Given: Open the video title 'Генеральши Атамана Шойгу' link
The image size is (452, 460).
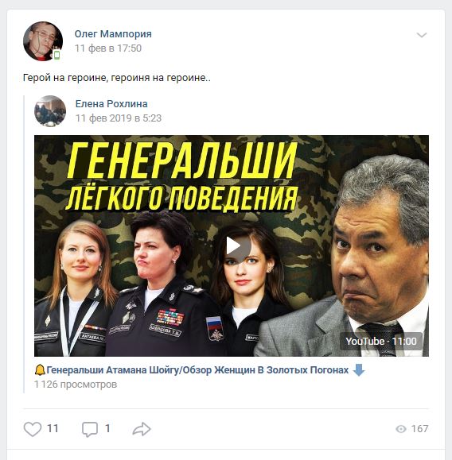Looking at the screenshot, I should point(197,370).
